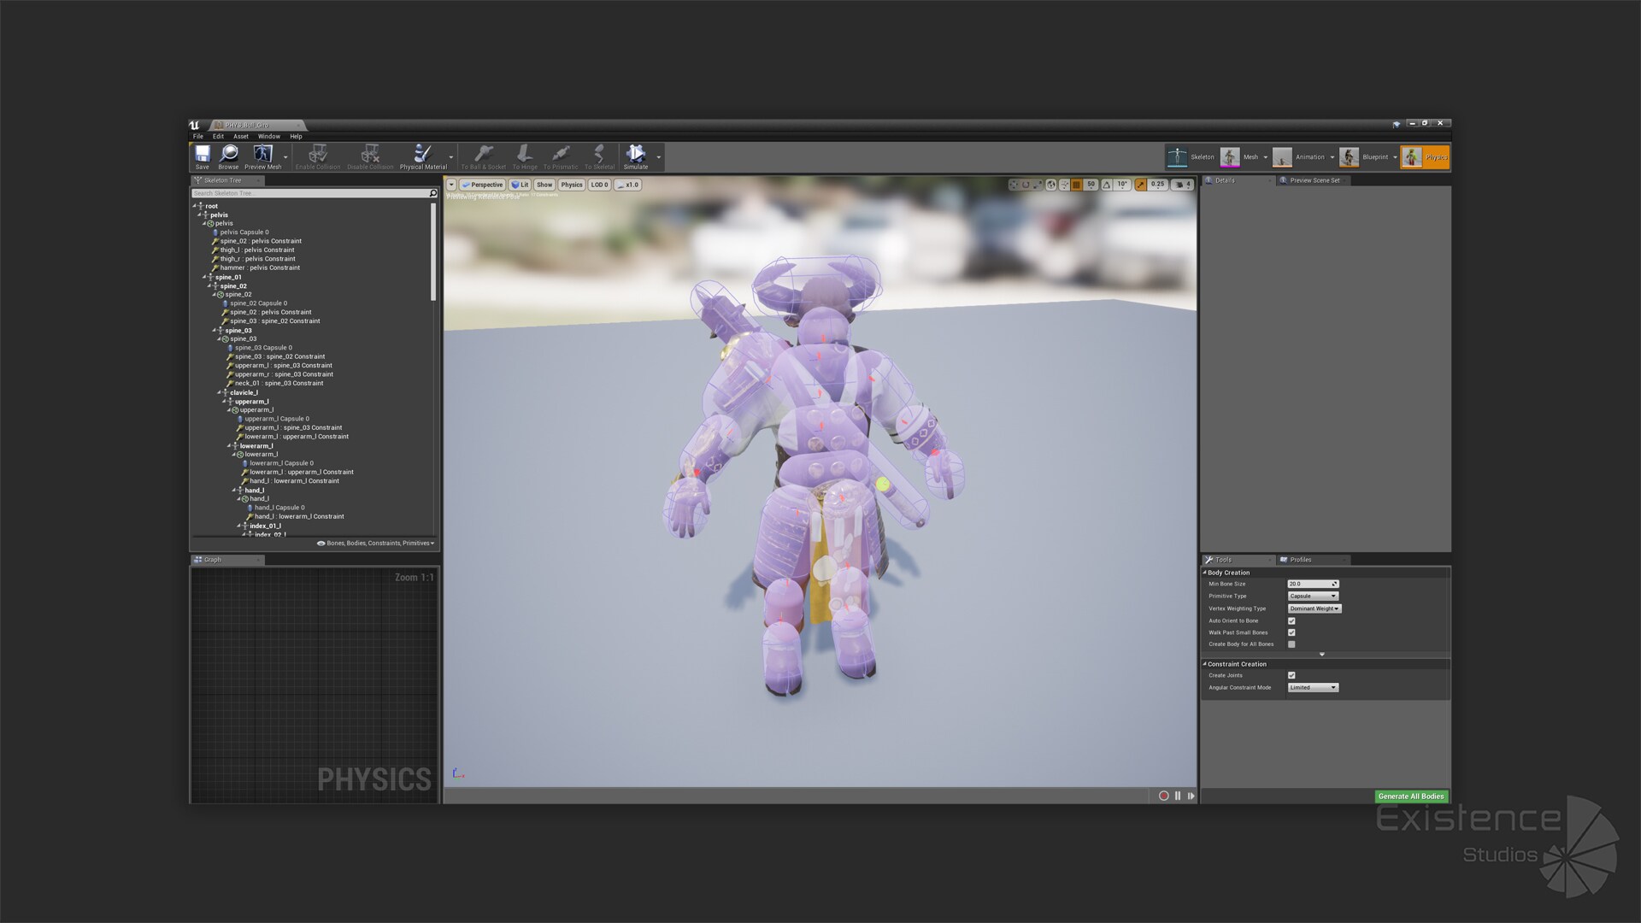Click the Physical Material toolbar icon
The image size is (1641, 923).
422,155
